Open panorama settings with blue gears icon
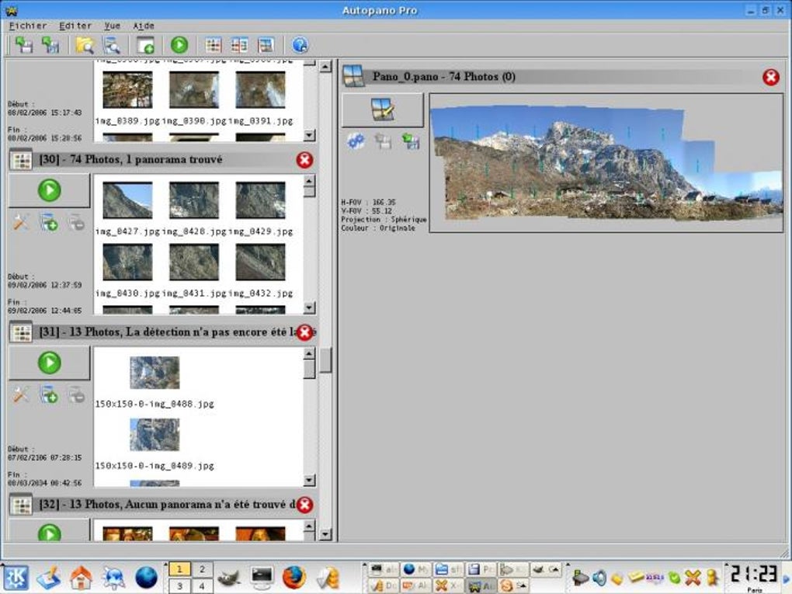Image resolution: width=792 pixels, height=594 pixels. (x=356, y=141)
